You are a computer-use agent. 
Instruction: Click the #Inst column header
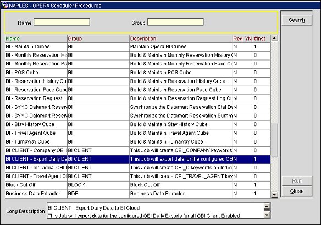pos(262,39)
